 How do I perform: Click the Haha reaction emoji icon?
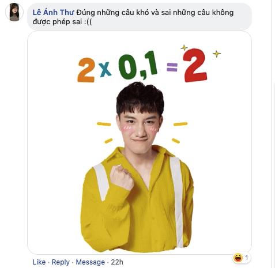tap(238, 258)
